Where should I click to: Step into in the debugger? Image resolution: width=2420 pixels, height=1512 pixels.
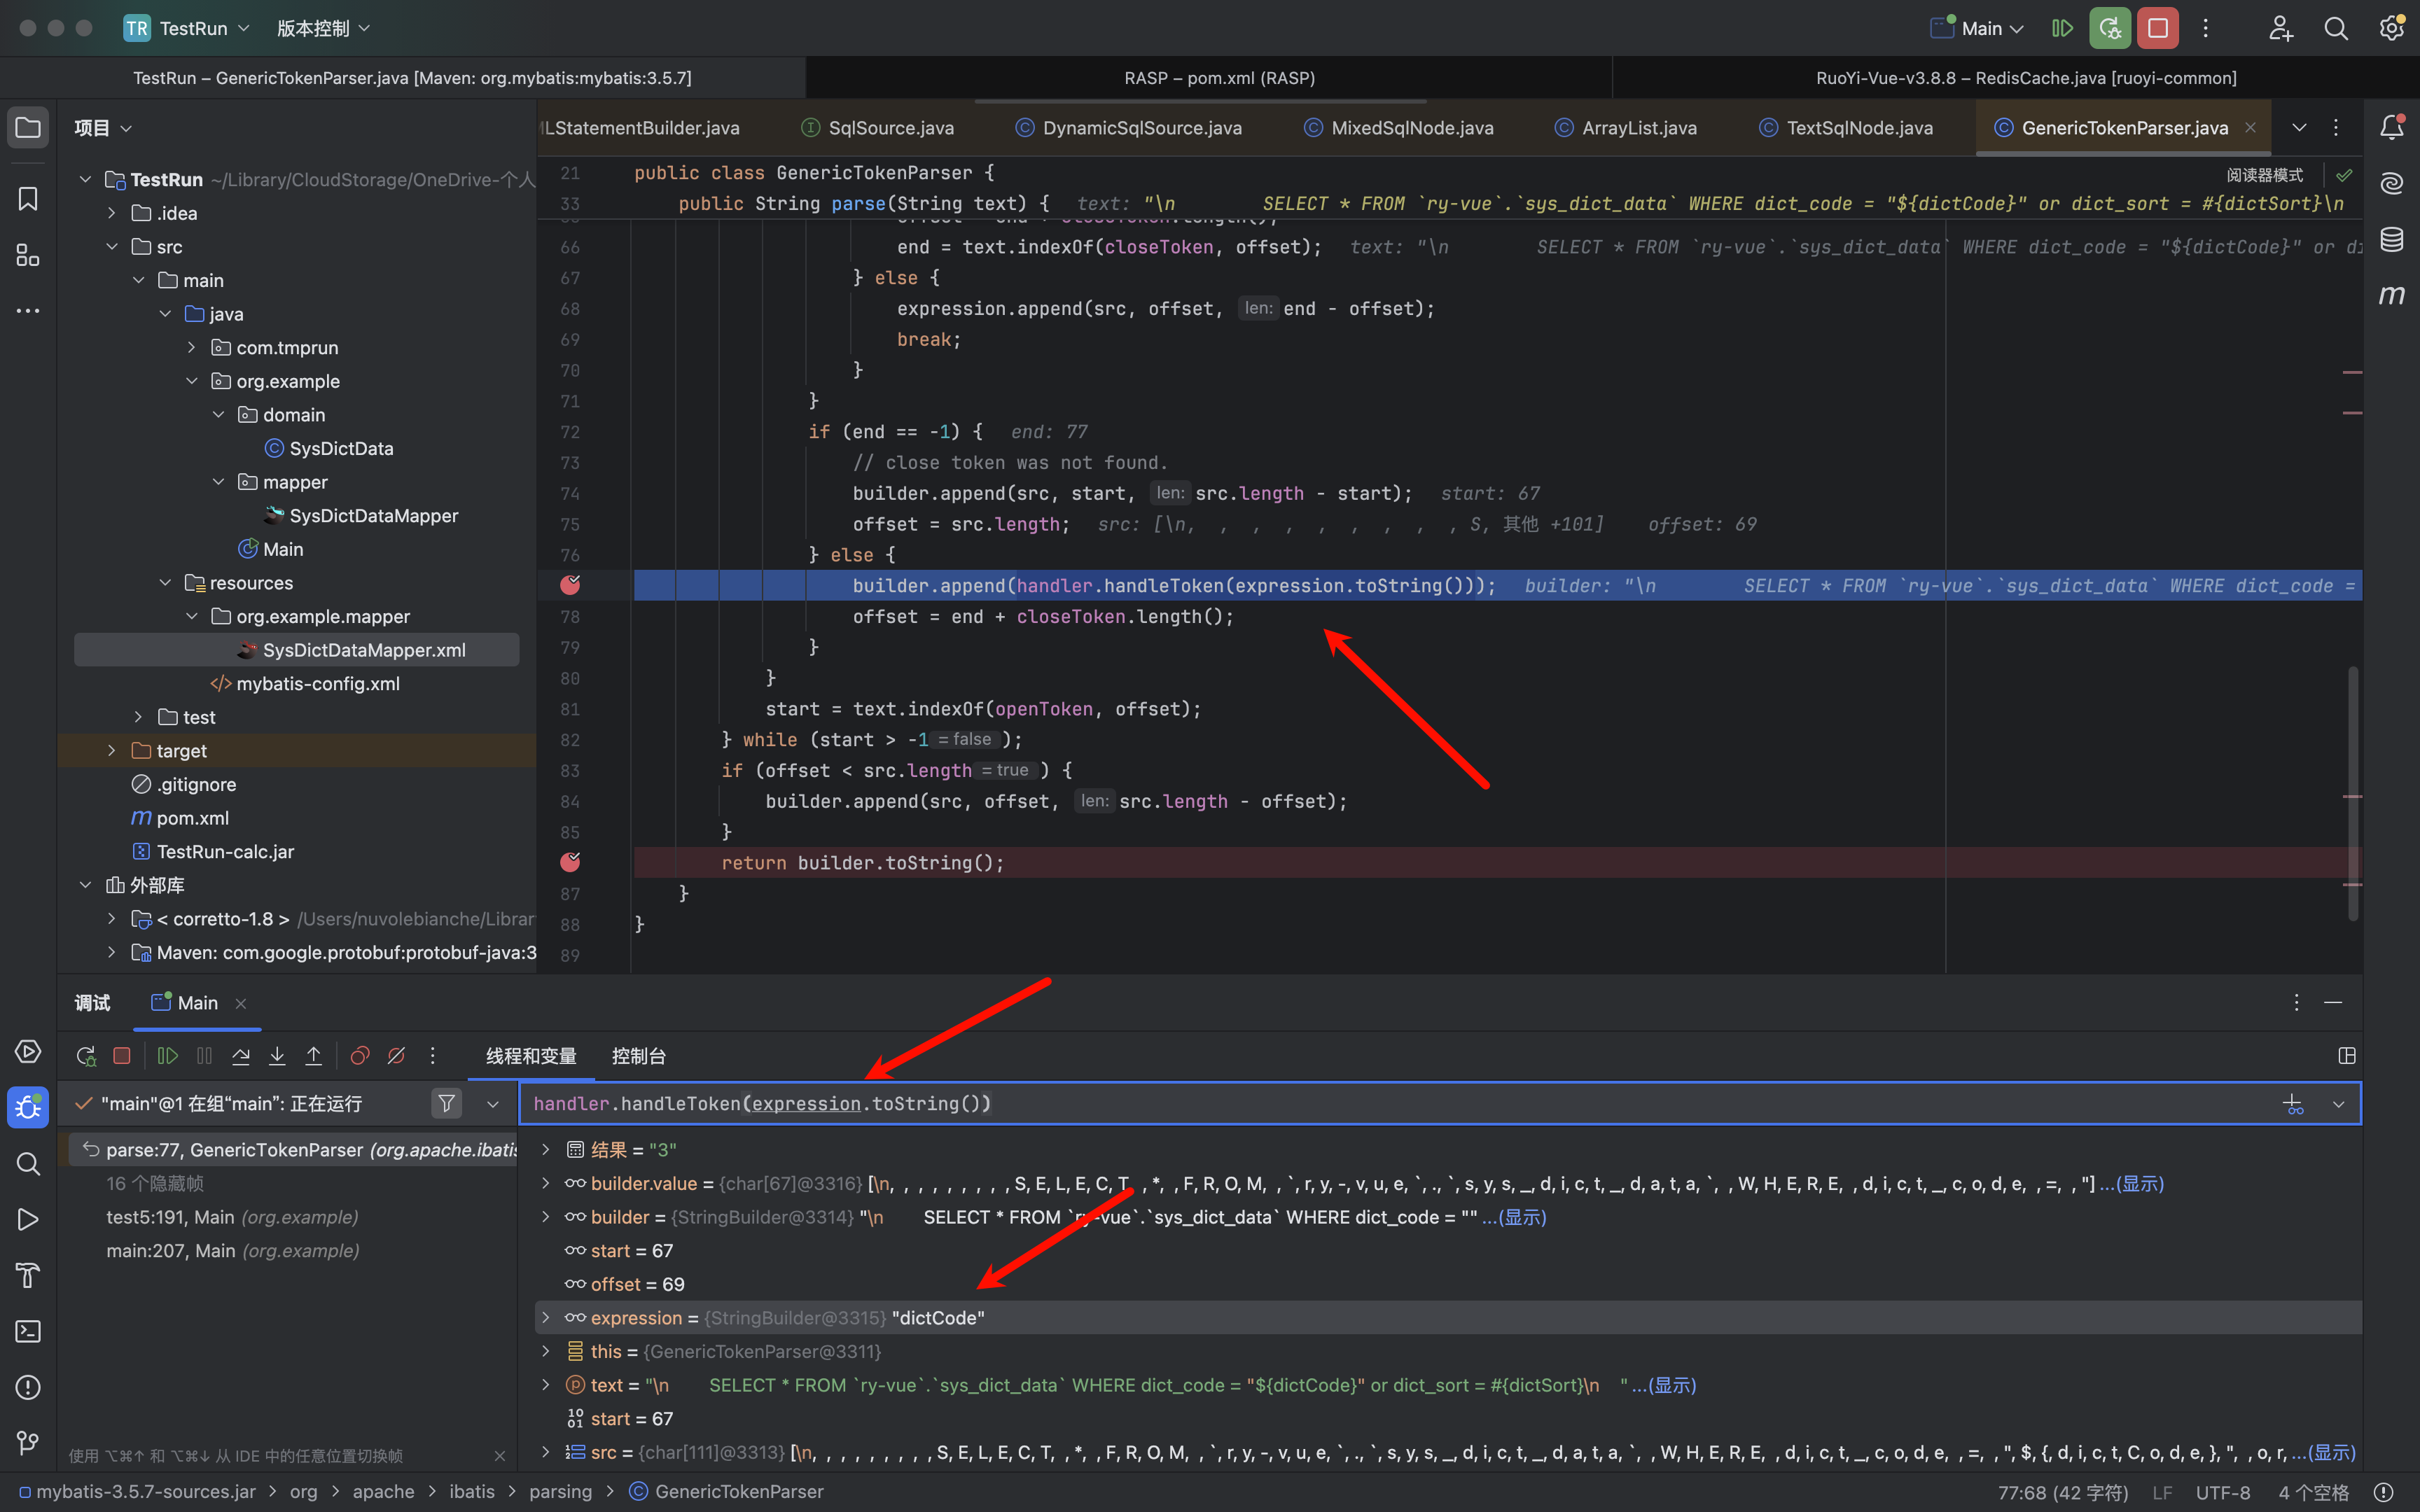[277, 1056]
